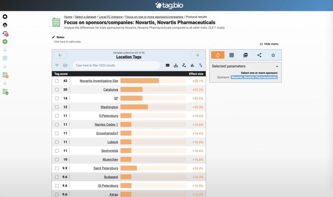Open the Sestroretsk tag link
This screenshot has width=333, height=197.
click(x=109, y=151)
